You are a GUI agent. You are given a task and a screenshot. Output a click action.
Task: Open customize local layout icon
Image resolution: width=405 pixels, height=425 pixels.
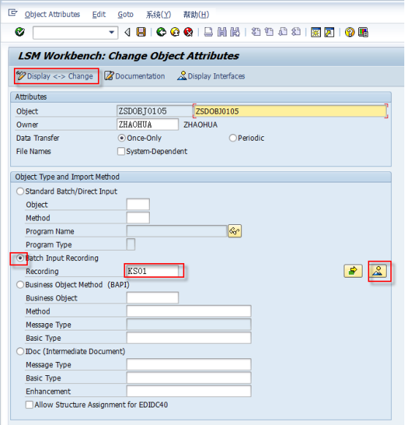(x=363, y=32)
